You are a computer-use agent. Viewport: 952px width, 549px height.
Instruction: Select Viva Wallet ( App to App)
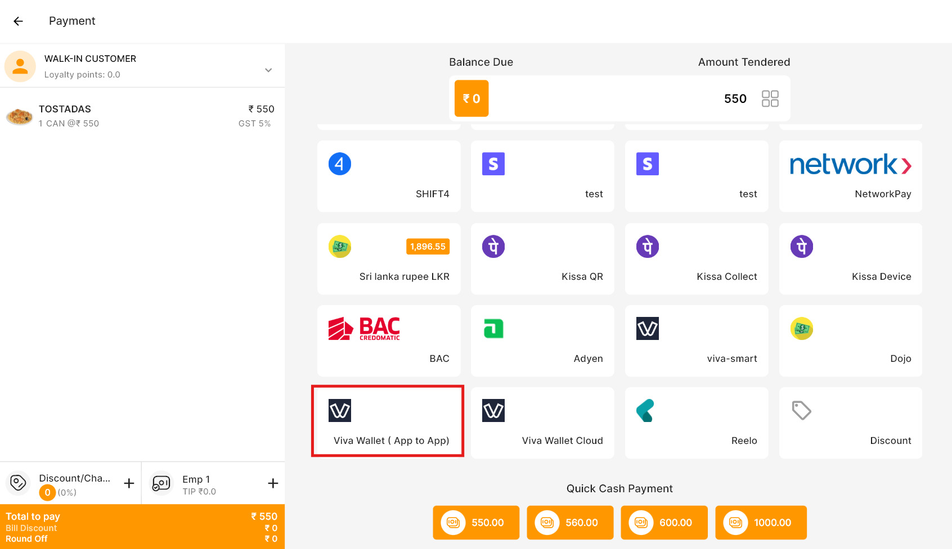(x=389, y=423)
